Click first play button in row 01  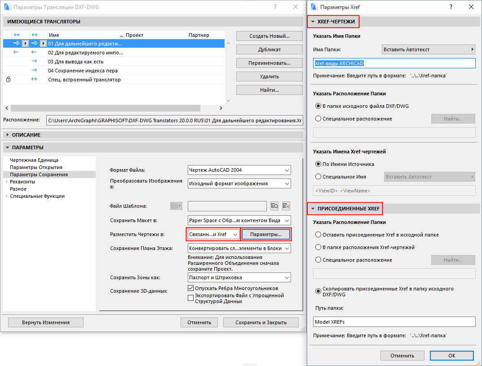[26, 44]
